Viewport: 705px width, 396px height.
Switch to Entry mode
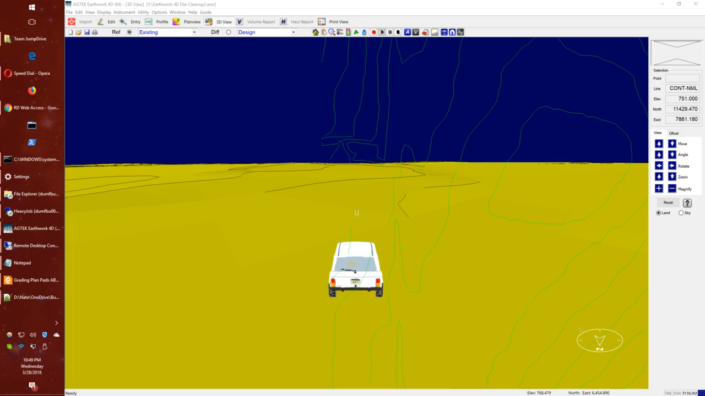pyautogui.click(x=130, y=22)
